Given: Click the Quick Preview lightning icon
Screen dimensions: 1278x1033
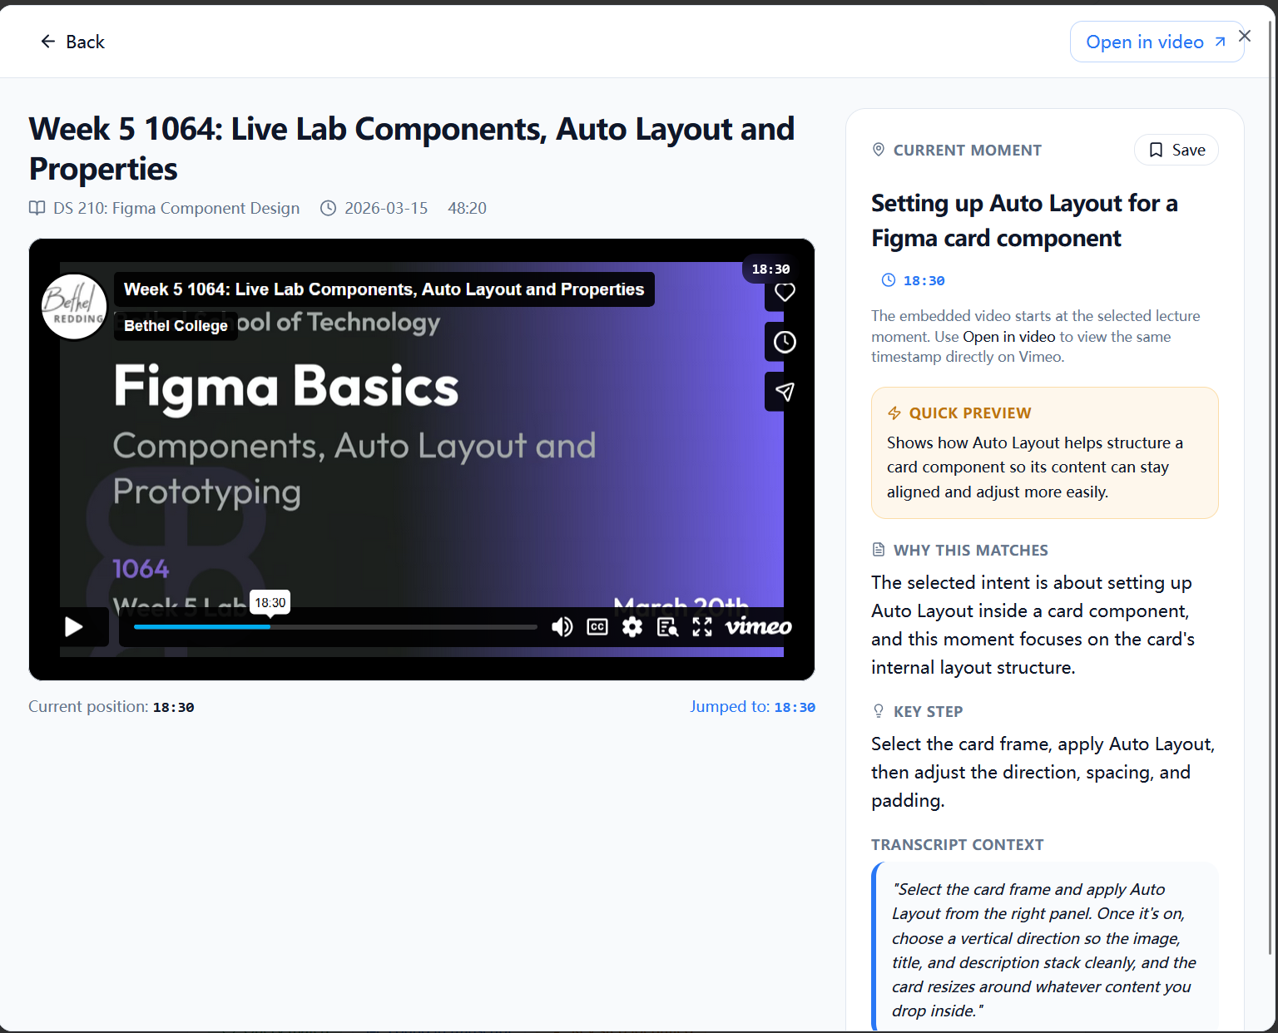Looking at the screenshot, I should pos(894,413).
